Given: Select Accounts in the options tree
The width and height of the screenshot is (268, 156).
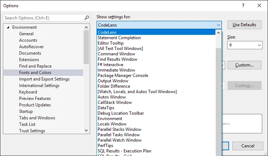Looking at the screenshot, I should 28,40.
